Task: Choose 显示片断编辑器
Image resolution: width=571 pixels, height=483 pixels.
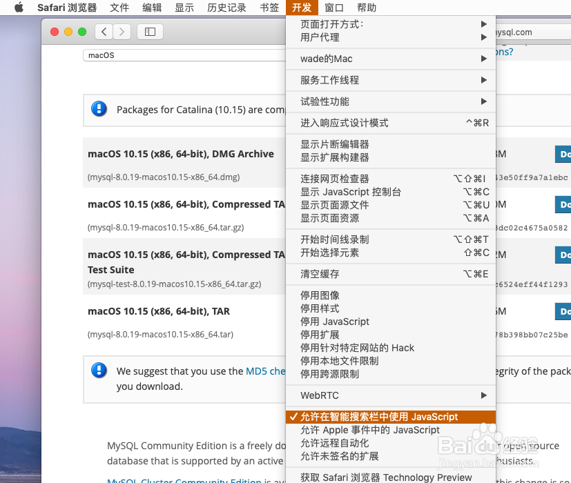Action: click(391, 144)
